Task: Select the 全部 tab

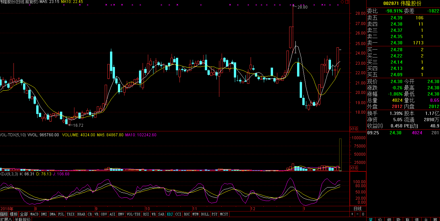Action: point(24,214)
